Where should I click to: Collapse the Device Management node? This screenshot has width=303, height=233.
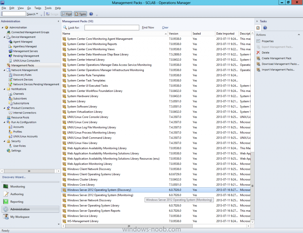coord(5,37)
